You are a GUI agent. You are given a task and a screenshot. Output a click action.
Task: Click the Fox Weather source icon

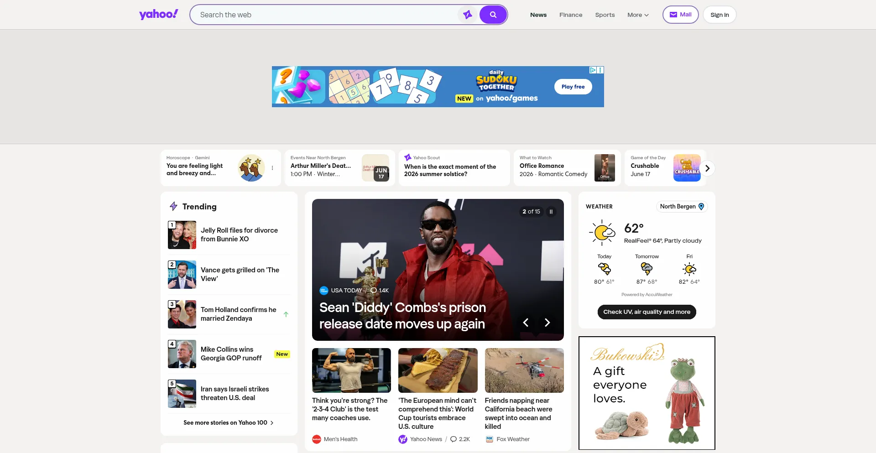coord(490,439)
